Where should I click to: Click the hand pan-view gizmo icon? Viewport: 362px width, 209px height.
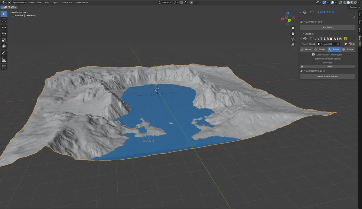point(293,33)
